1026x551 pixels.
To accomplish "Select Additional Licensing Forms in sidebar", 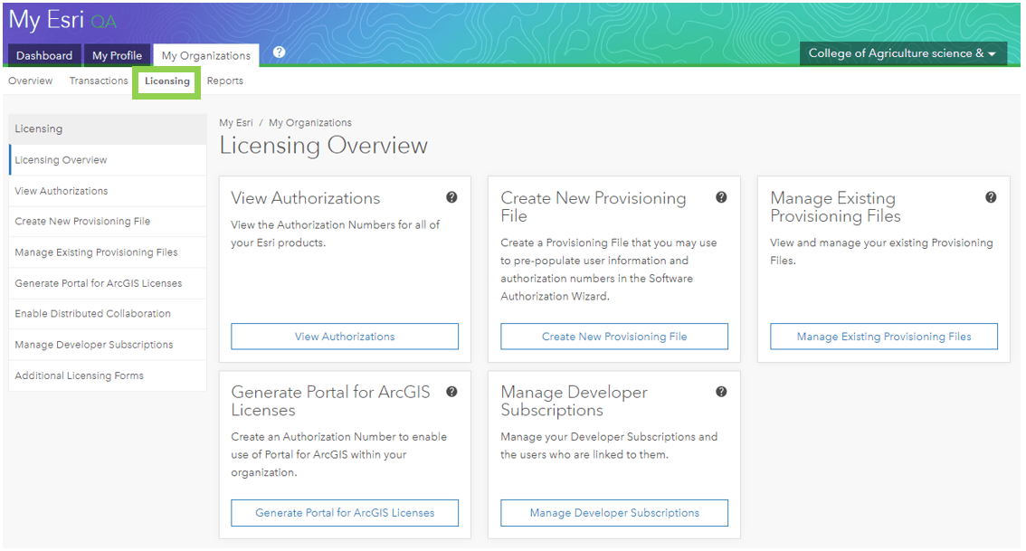I will pyautogui.click(x=79, y=375).
